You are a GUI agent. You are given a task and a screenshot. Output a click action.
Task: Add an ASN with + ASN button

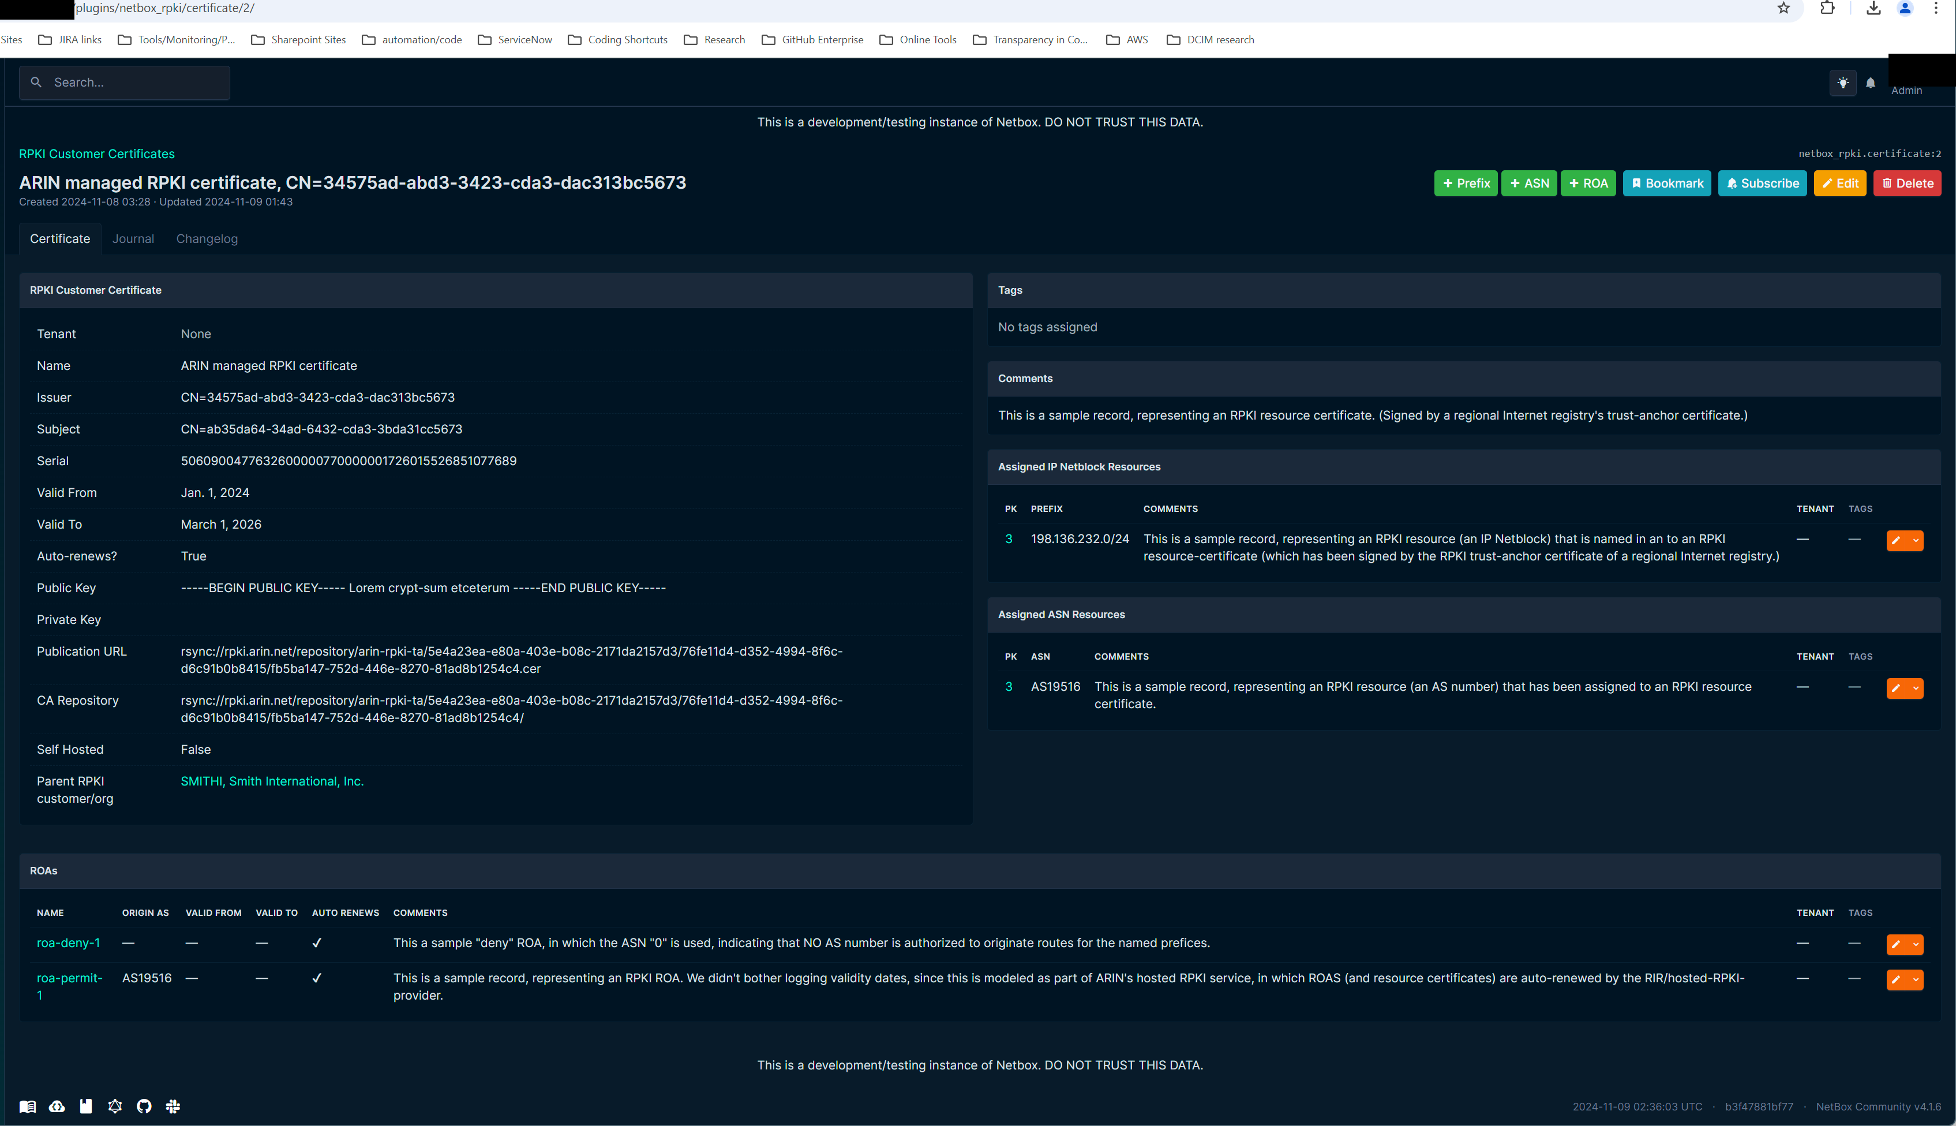[1529, 184]
